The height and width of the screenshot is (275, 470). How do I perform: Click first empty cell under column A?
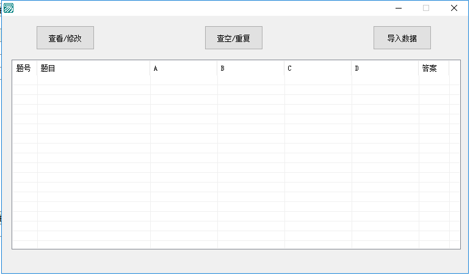tap(184, 80)
